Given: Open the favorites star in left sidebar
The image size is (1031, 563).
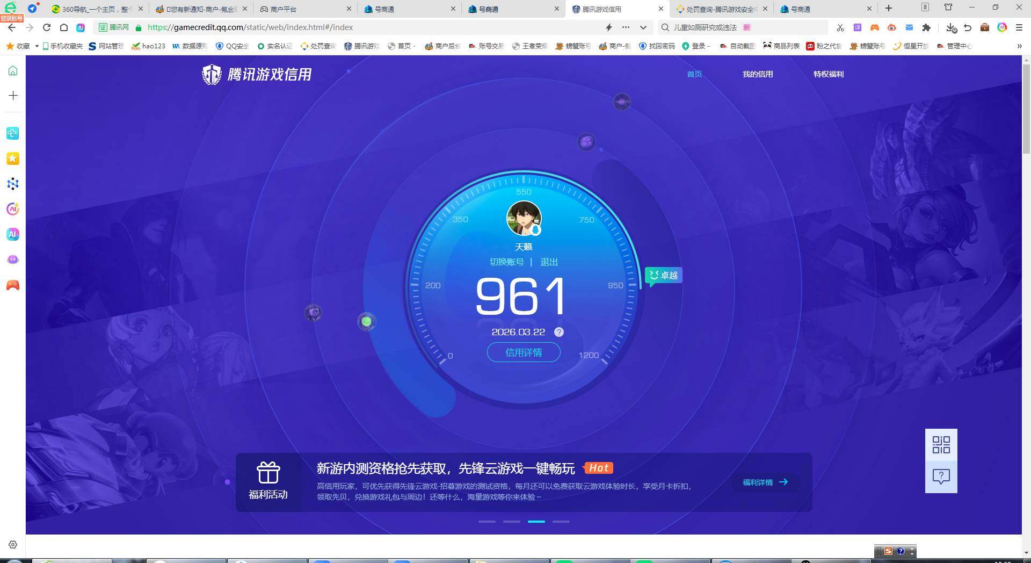Looking at the screenshot, I should click(12, 158).
